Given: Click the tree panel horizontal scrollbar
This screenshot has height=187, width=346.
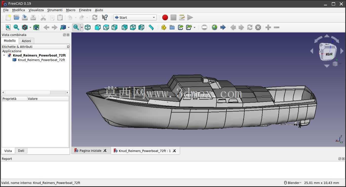Looking at the screenshot, I should coord(35,92).
